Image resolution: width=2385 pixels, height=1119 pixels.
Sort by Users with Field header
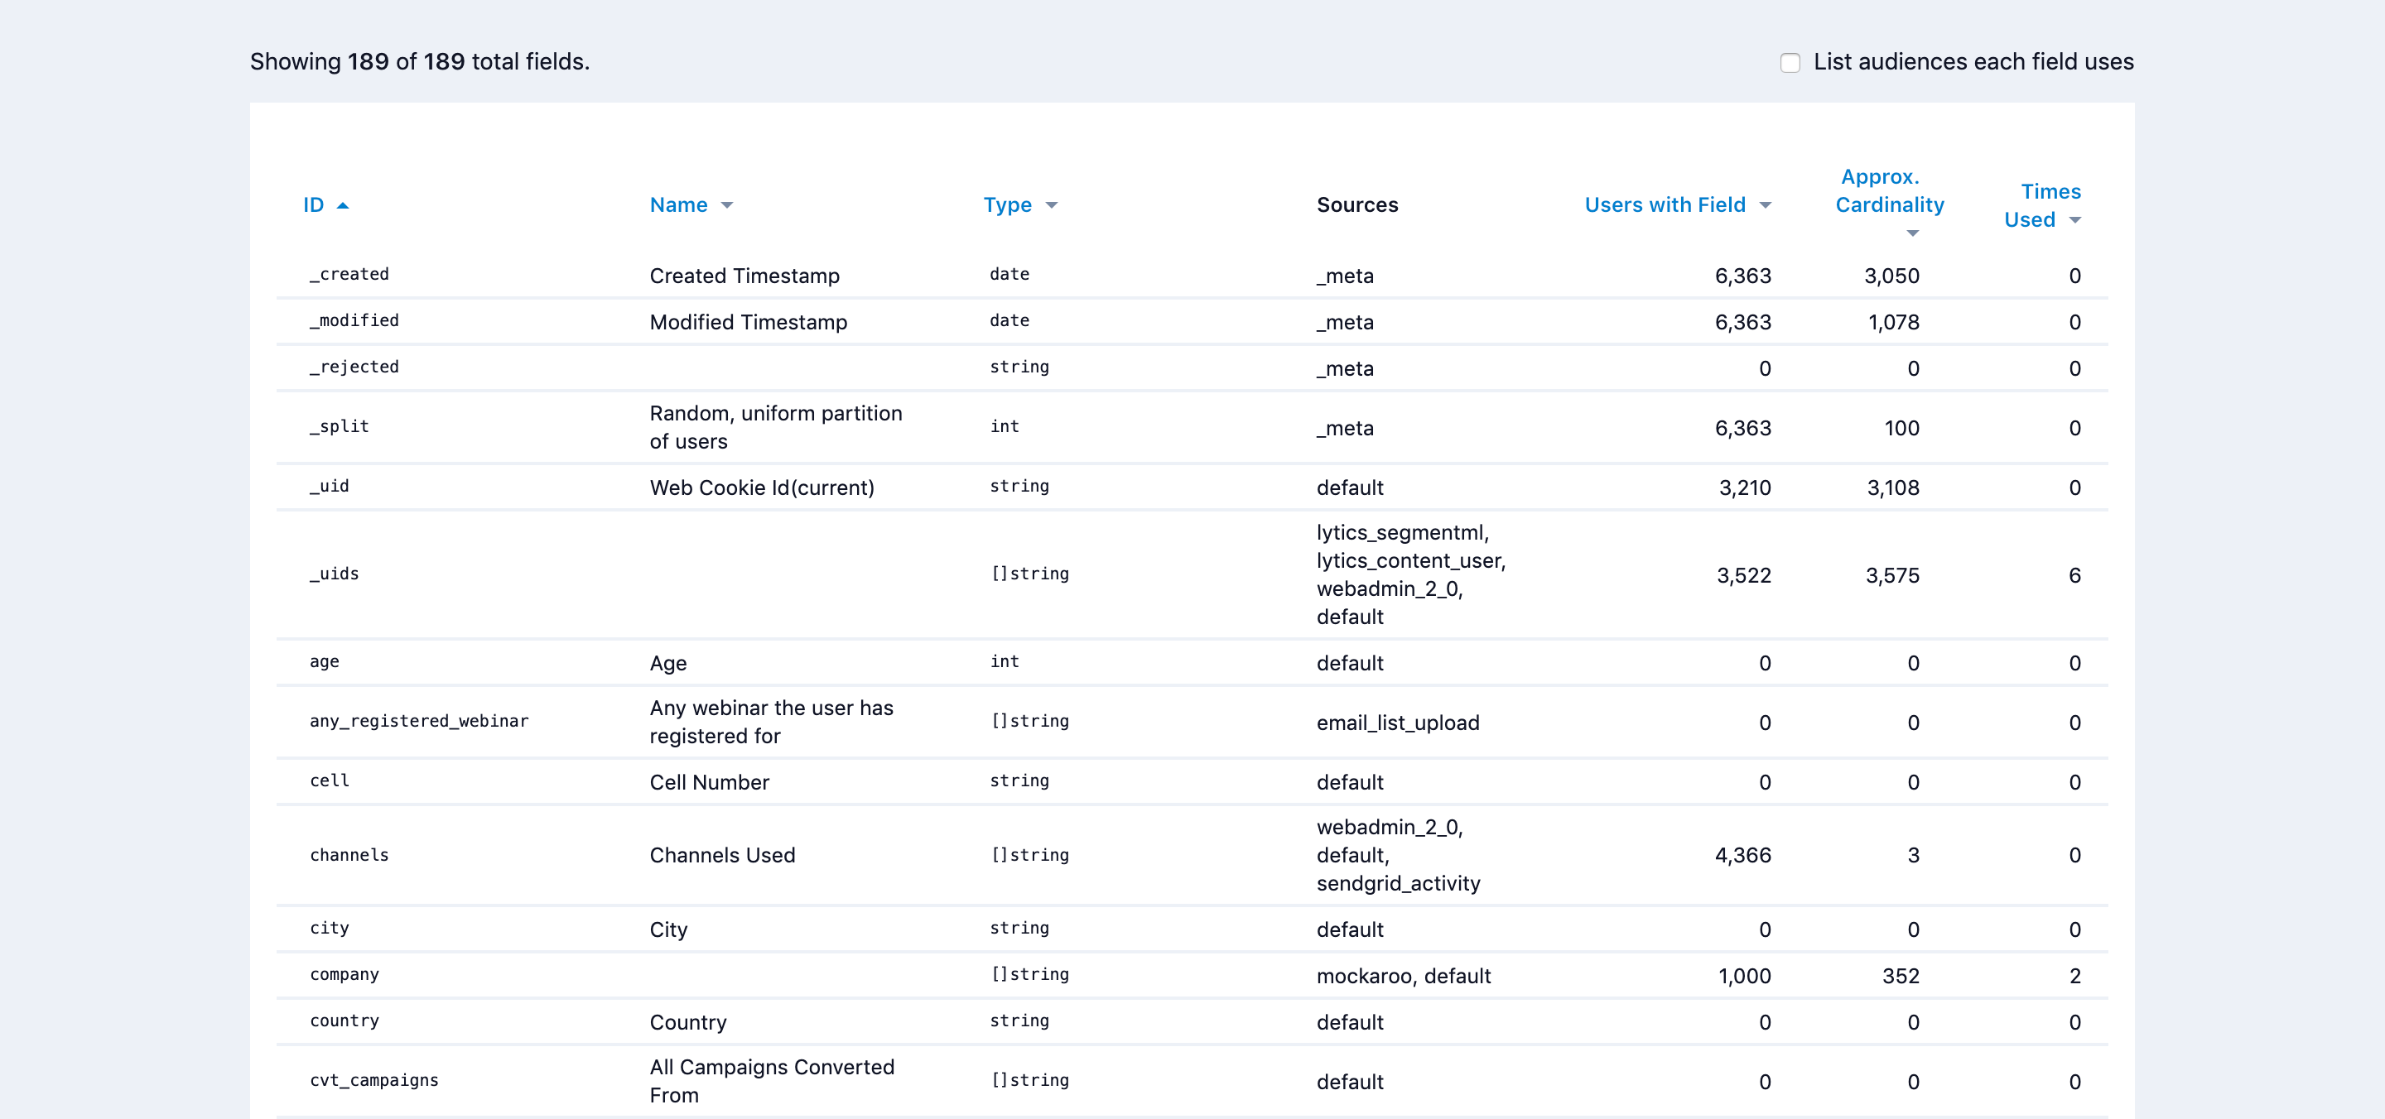(x=1664, y=204)
